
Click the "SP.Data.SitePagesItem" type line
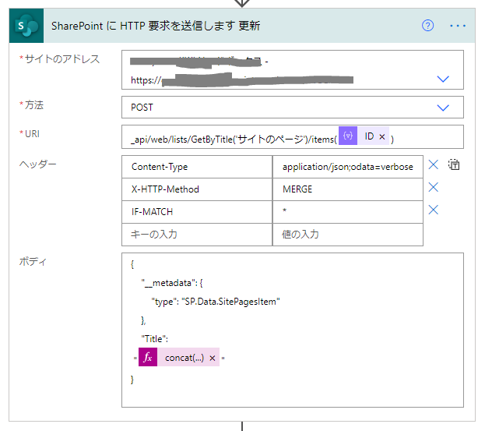tap(216, 302)
